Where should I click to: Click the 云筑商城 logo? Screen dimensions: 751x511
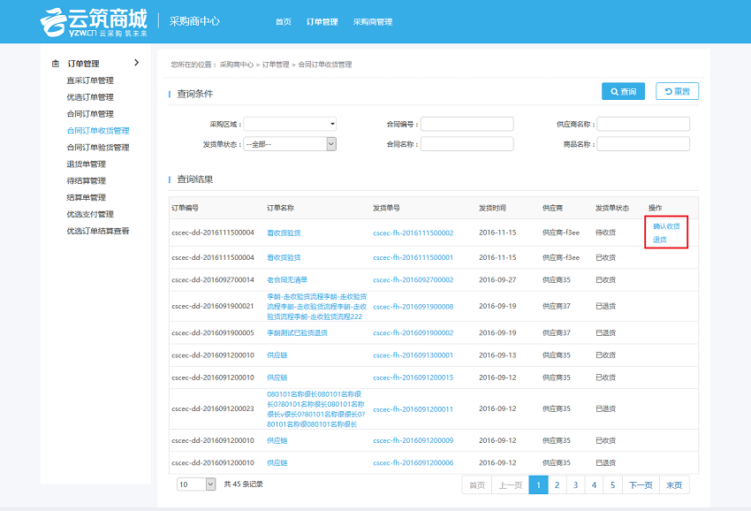point(95,21)
